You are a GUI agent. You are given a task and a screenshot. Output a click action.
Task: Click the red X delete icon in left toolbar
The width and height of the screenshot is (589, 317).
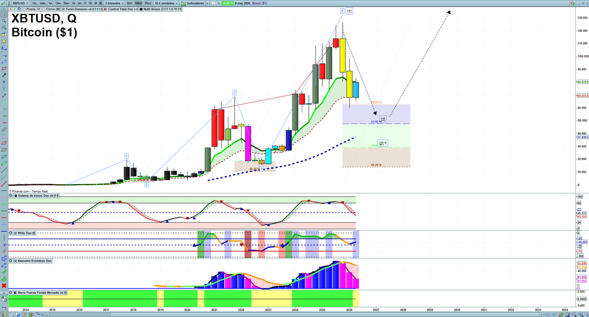[4, 286]
